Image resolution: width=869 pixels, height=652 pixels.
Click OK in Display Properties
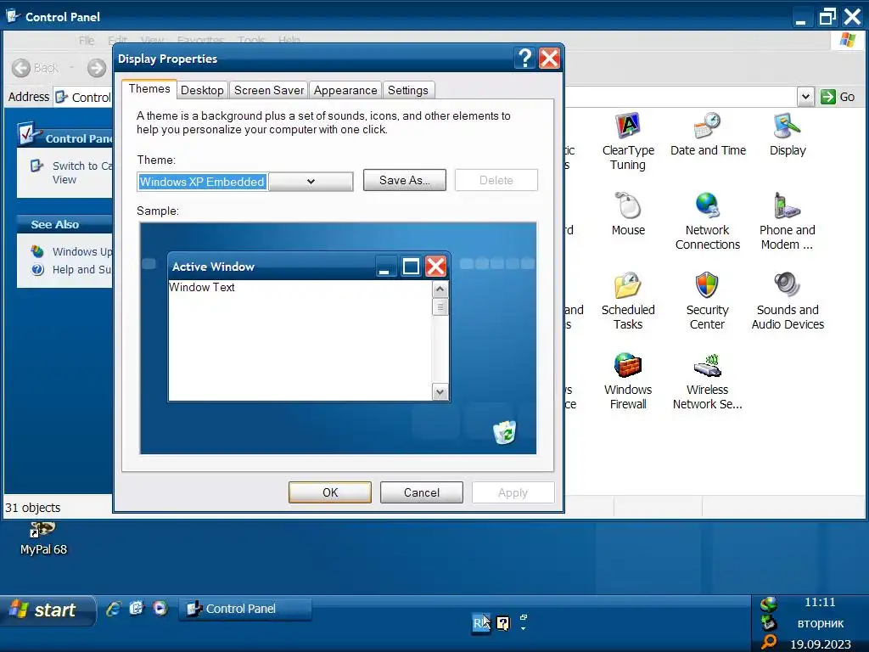pos(330,492)
